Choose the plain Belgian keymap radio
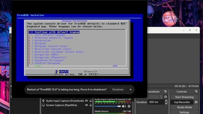Screen dimensions: 203x114 (37, 43)
